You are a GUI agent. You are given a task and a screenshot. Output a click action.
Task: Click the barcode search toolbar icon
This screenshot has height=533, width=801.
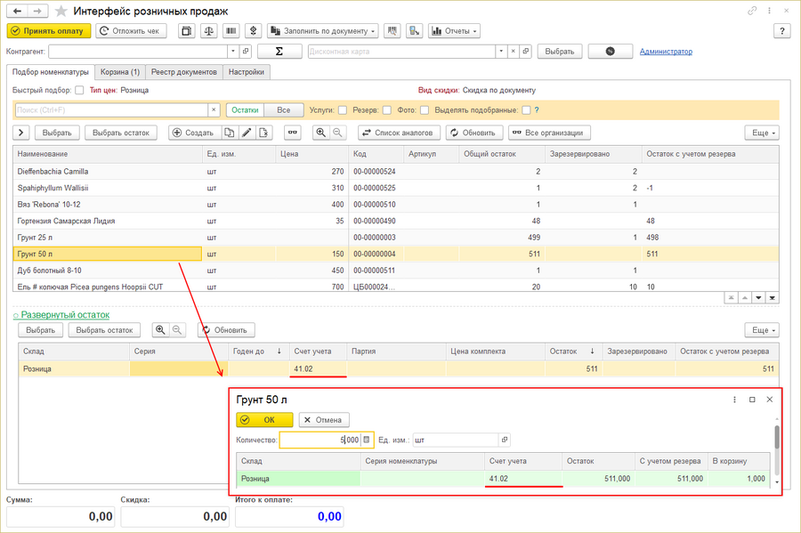coord(231,31)
